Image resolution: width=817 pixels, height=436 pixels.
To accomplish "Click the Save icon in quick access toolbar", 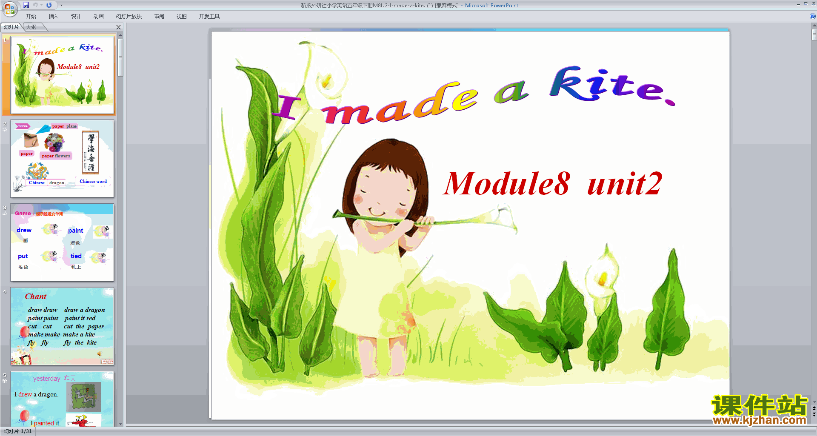I will click(26, 5).
